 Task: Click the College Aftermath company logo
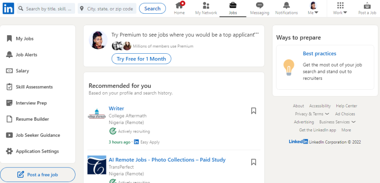pos(97,114)
